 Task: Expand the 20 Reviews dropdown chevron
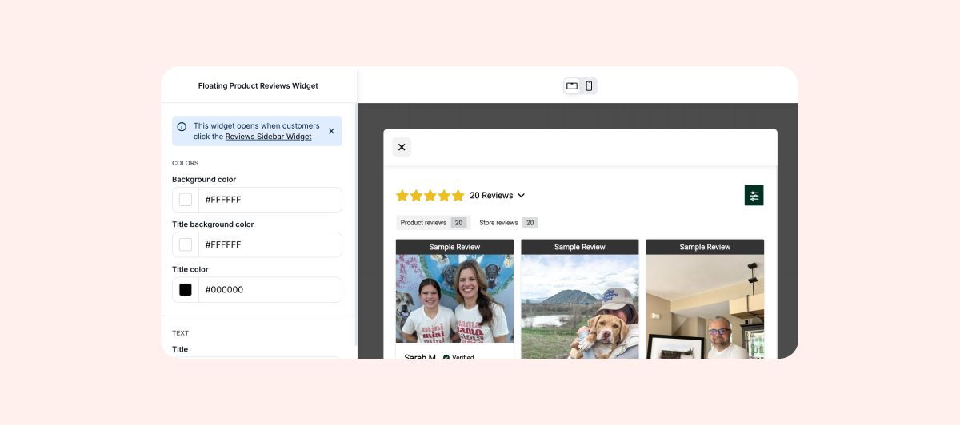pyautogui.click(x=522, y=196)
